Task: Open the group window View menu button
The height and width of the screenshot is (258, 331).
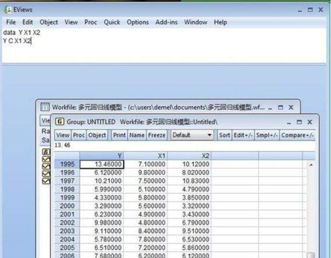Action: pos(62,135)
